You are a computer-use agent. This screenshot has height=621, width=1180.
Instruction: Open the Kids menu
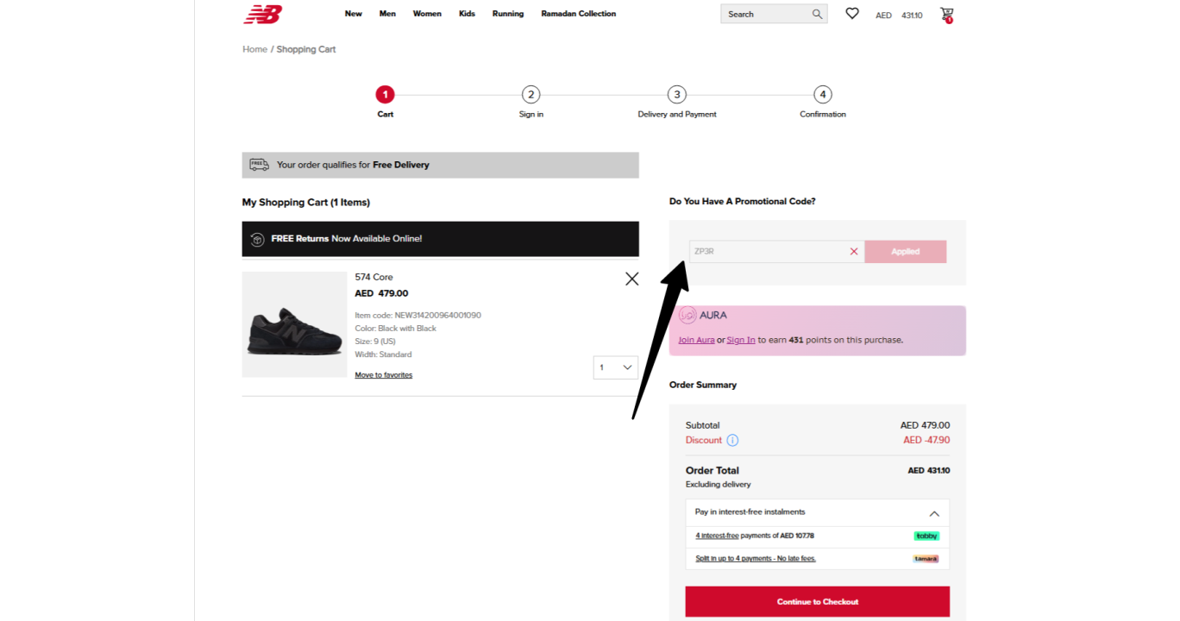(x=467, y=14)
